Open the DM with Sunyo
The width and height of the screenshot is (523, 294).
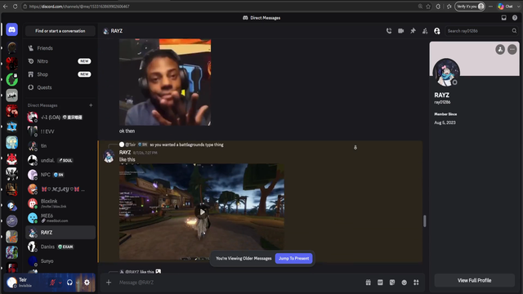tap(60, 261)
